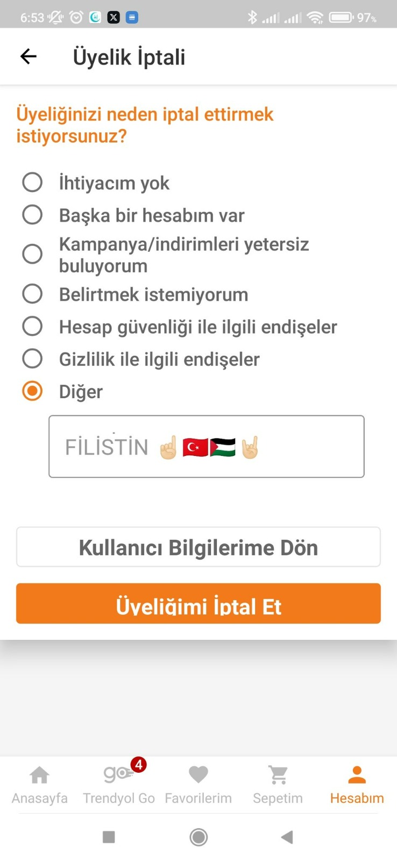Select "Başka bir hesabım var" option

[x=32, y=215]
